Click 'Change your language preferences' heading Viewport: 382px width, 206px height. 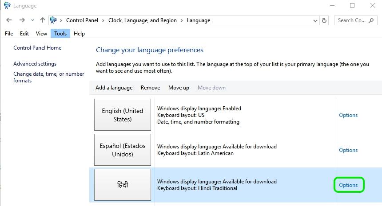point(150,50)
